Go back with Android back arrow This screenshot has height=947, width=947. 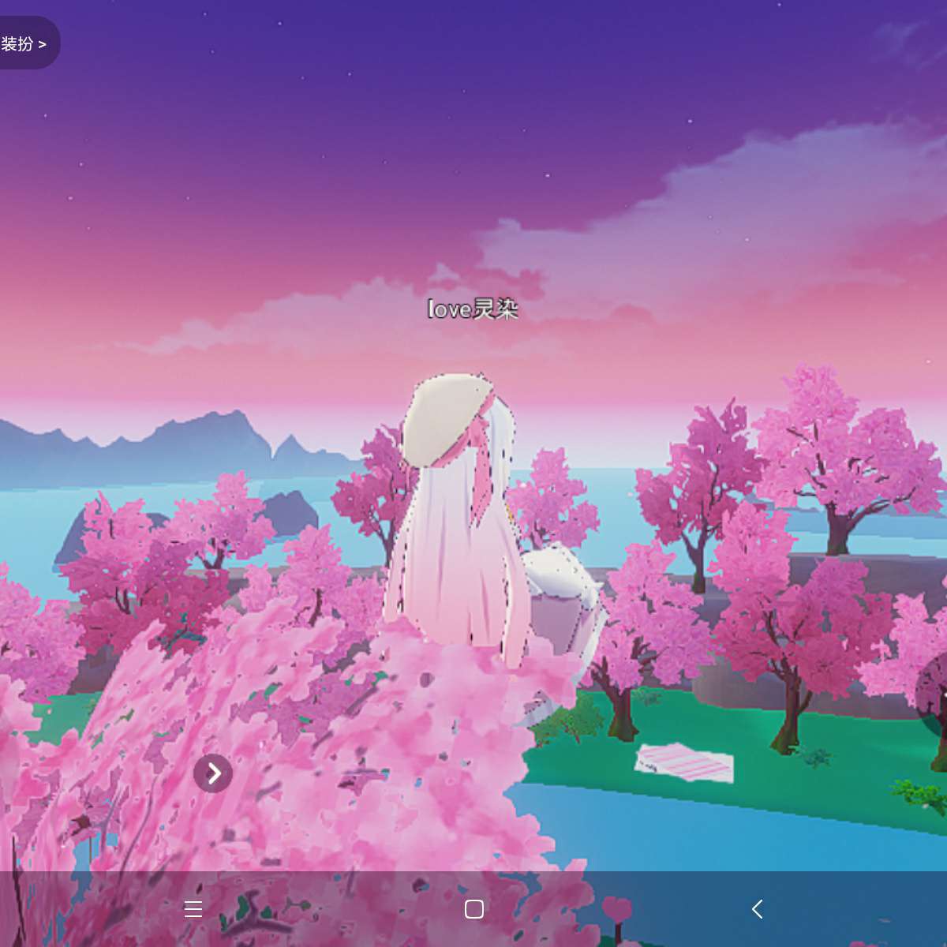pyautogui.click(x=757, y=909)
